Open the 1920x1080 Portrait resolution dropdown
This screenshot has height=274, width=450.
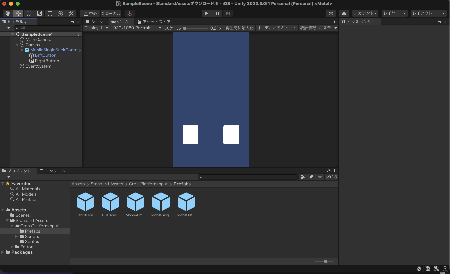[x=136, y=28]
